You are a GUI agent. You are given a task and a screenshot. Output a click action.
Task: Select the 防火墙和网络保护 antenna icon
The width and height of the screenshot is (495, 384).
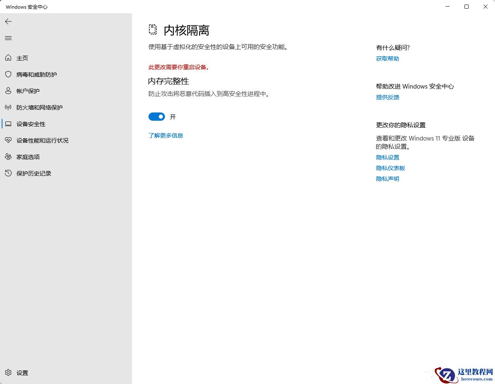click(x=8, y=107)
